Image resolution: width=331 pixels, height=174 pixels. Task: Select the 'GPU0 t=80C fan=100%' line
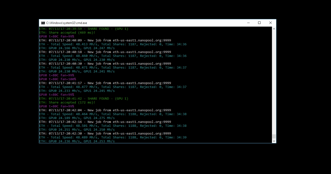[x=58, y=79]
